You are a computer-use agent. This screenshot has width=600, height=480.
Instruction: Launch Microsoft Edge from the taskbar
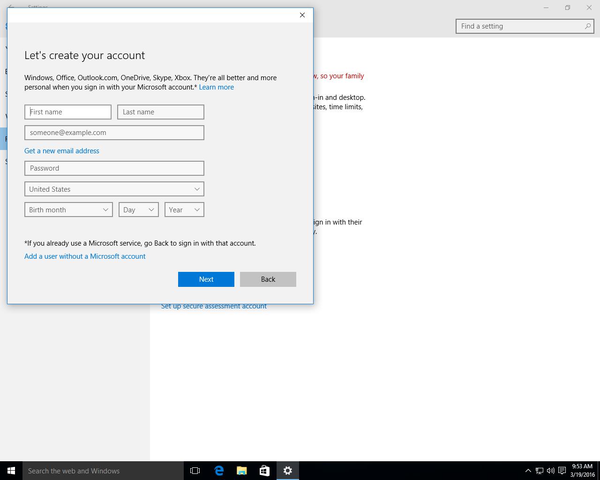[219, 471]
